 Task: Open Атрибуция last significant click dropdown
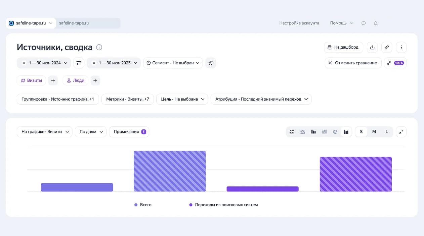tap(261, 99)
